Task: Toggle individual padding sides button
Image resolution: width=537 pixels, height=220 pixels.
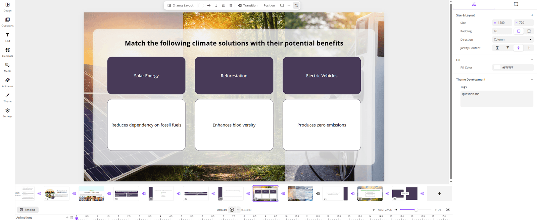Action: click(529, 31)
